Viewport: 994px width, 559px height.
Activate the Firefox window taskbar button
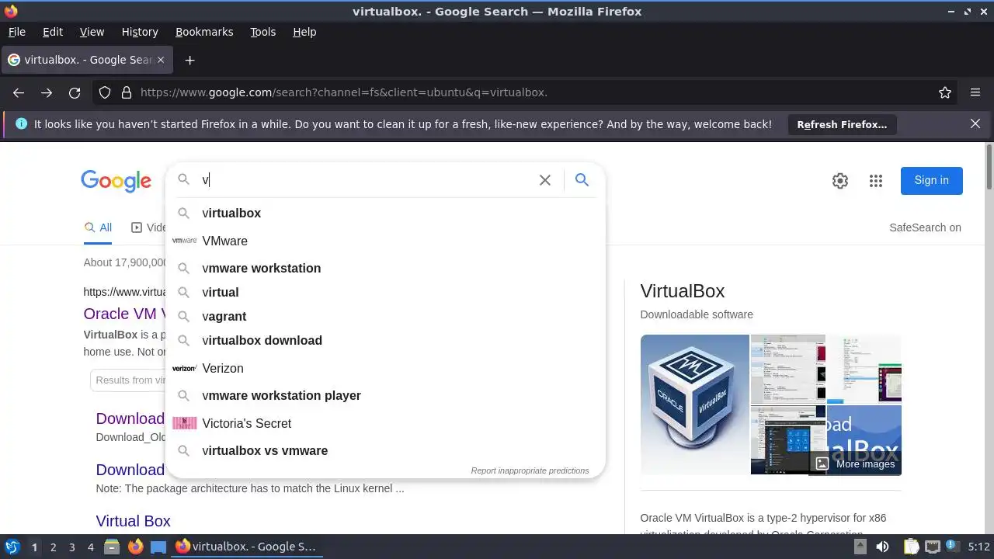pyautogui.click(x=246, y=547)
